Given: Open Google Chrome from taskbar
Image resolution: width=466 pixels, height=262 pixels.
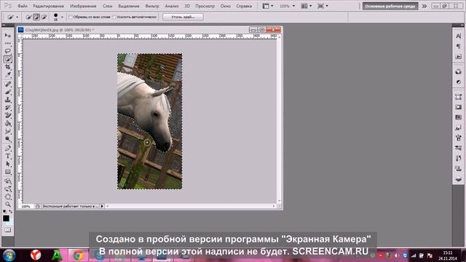Looking at the screenshot, I should 79,255.
